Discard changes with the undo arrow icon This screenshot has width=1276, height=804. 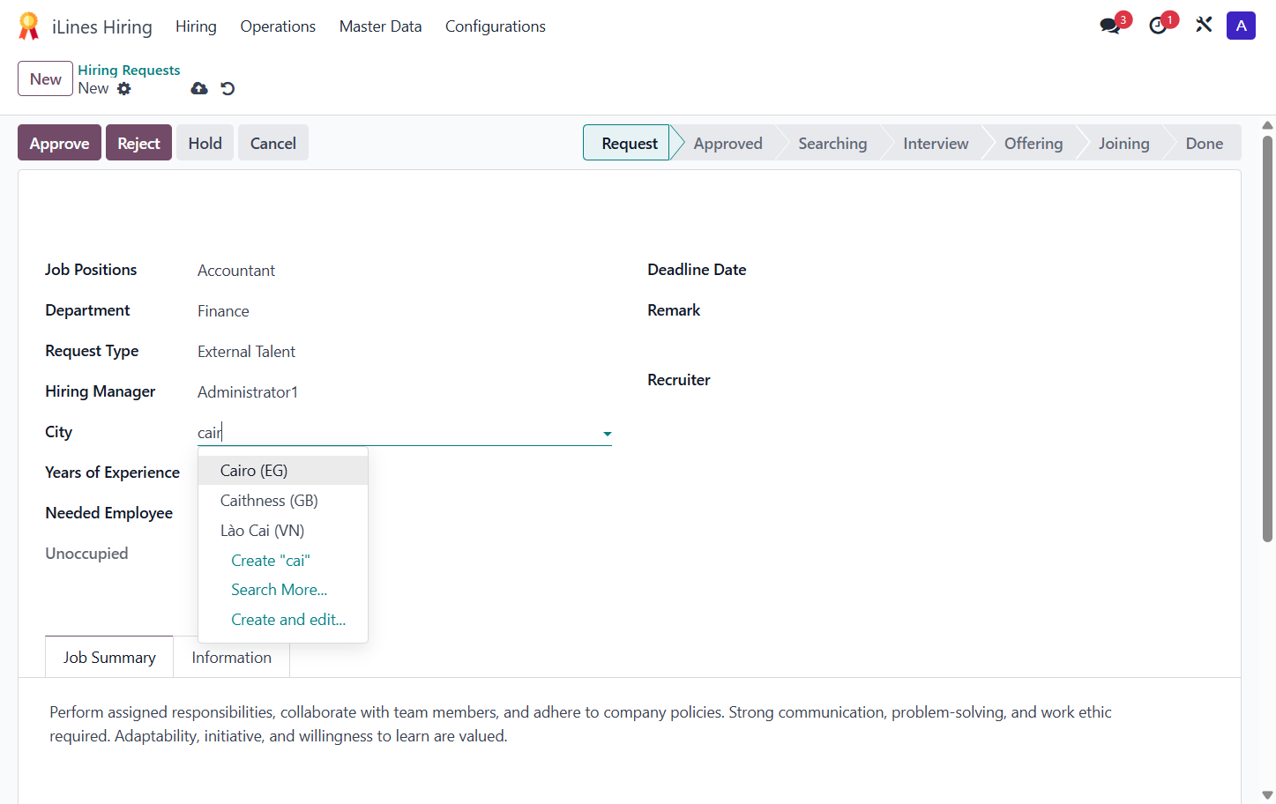[x=228, y=88]
